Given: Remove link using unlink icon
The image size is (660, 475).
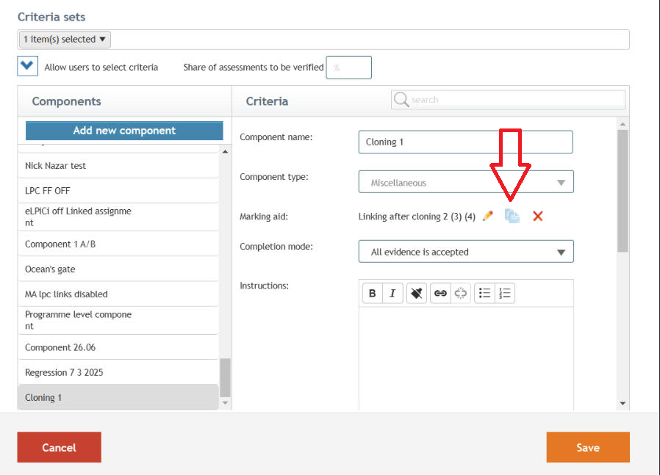Looking at the screenshot, I should 461,293.
